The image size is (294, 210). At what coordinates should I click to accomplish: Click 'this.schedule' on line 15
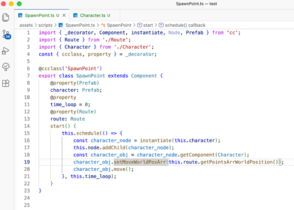pyautogui.click(x=81, y=133)
